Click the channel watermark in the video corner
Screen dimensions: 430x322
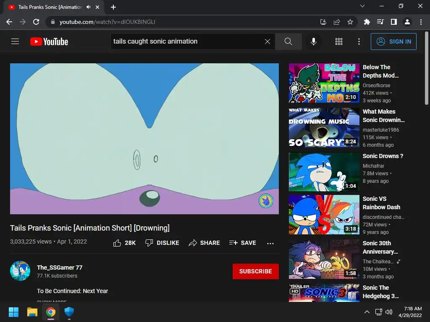click(266, 201)
